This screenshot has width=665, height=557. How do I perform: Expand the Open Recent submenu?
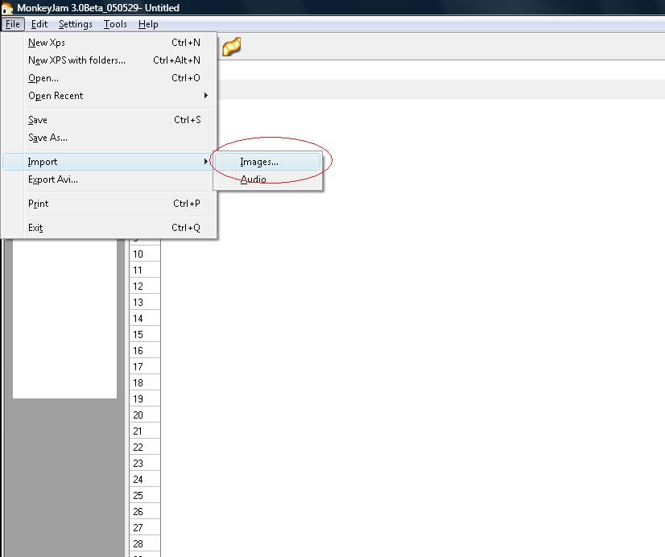tap(109, 96)
